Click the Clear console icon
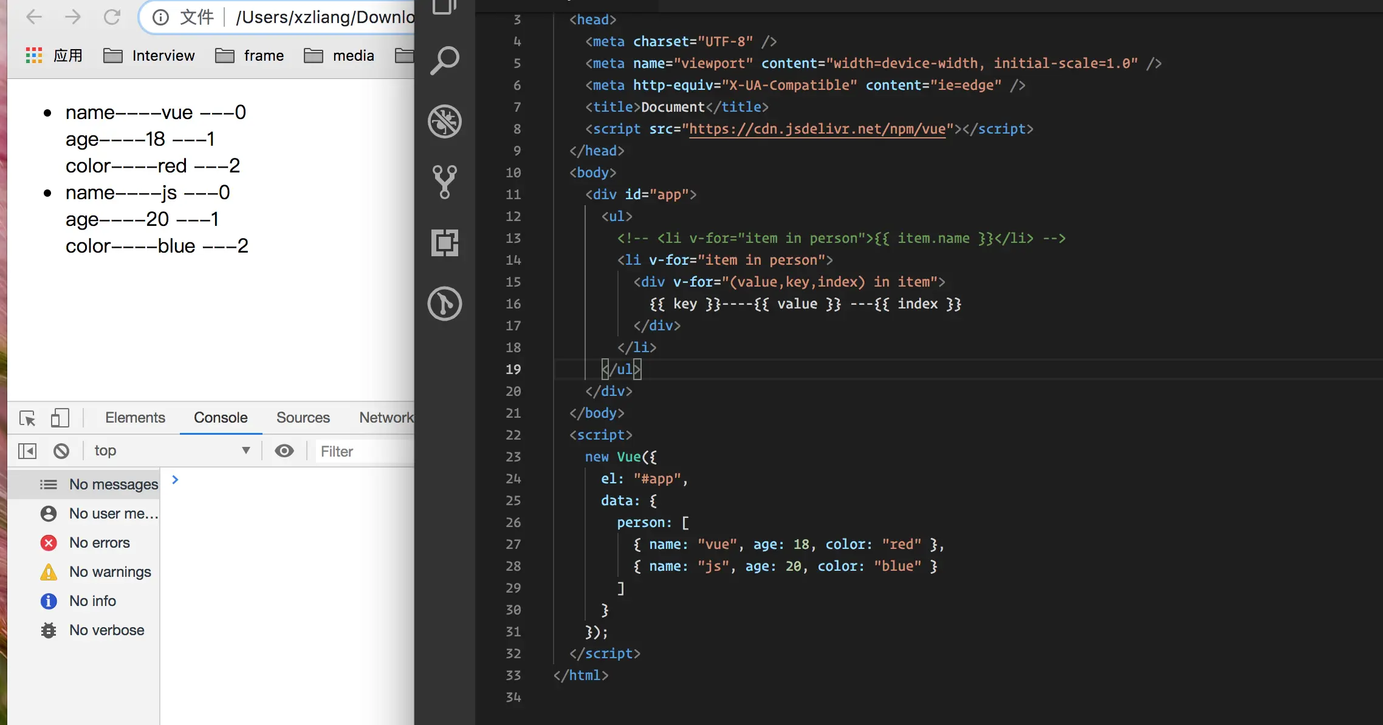1383x725 pixels. (x=61, y=451)
